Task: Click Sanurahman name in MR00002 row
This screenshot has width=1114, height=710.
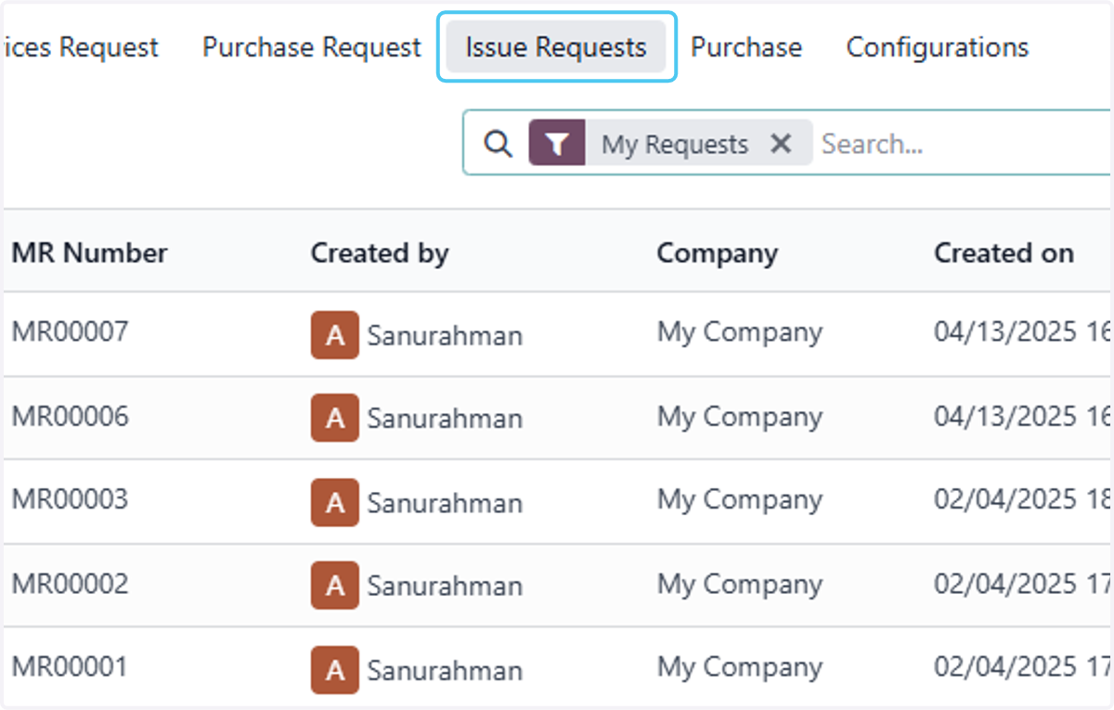Action: pos(445,586)
